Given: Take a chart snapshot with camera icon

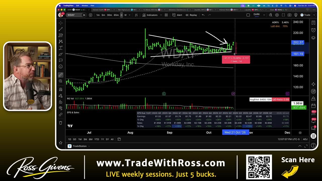Looking at the screenshot, I should [x=290, y=15].
